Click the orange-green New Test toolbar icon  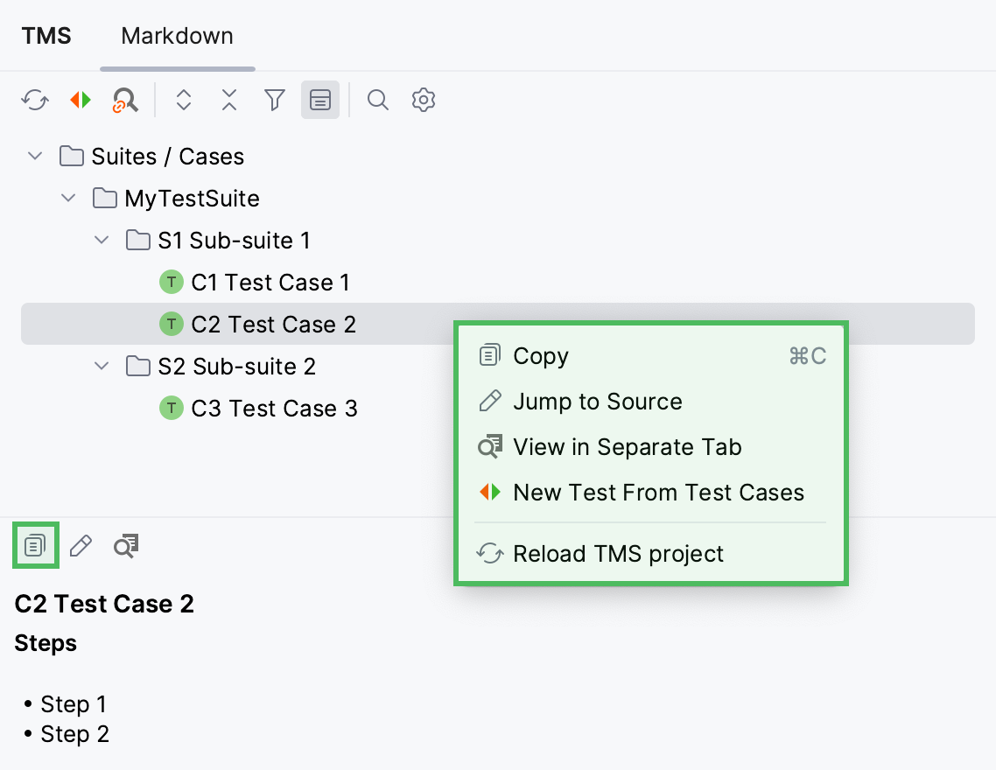pos(80,100)
